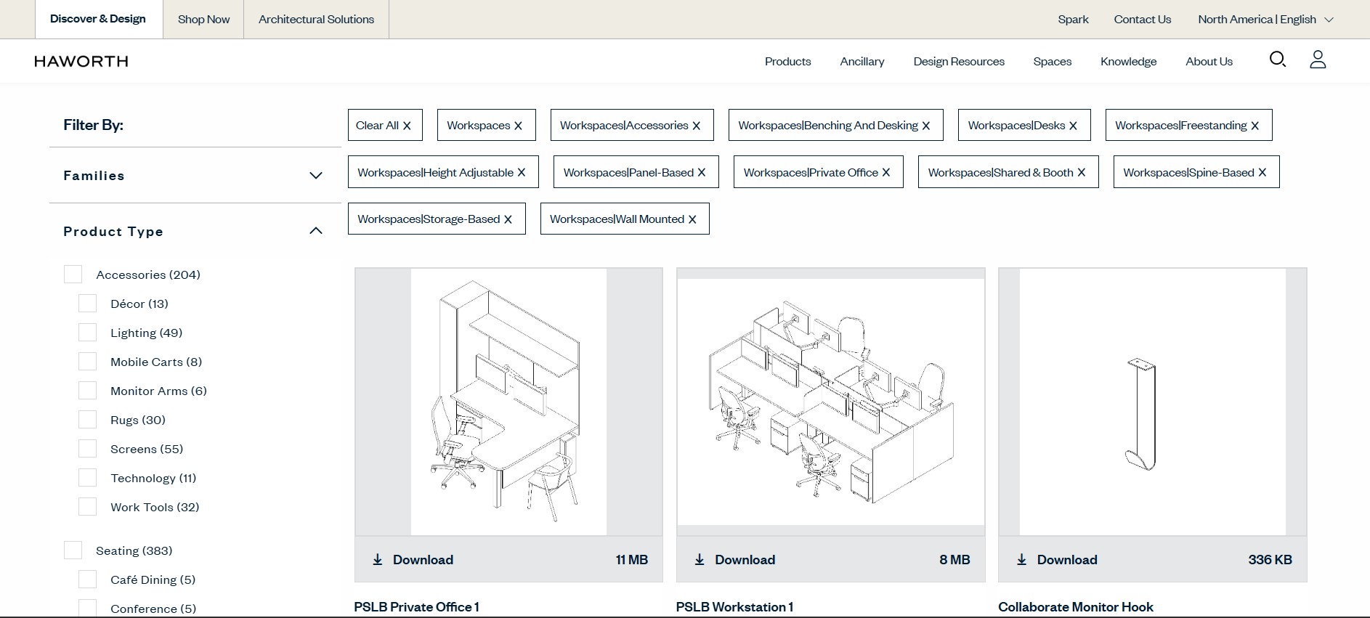This screenshot has width=1370, height=618.
Task: Click the Spark link
Action: (x=1073, y=20)
